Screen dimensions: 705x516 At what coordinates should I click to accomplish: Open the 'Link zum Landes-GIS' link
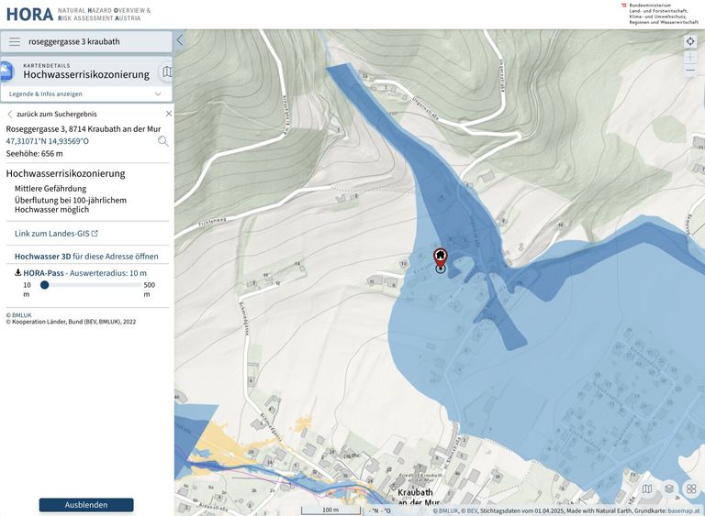[56, 234]
